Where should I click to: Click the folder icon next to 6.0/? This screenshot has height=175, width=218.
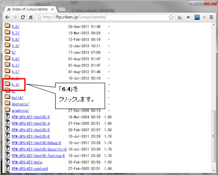7,58
